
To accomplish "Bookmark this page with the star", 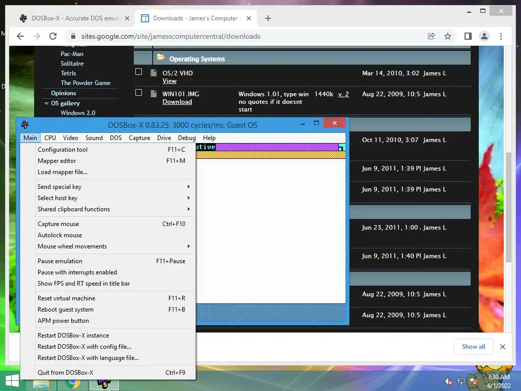I will point(448,36).
